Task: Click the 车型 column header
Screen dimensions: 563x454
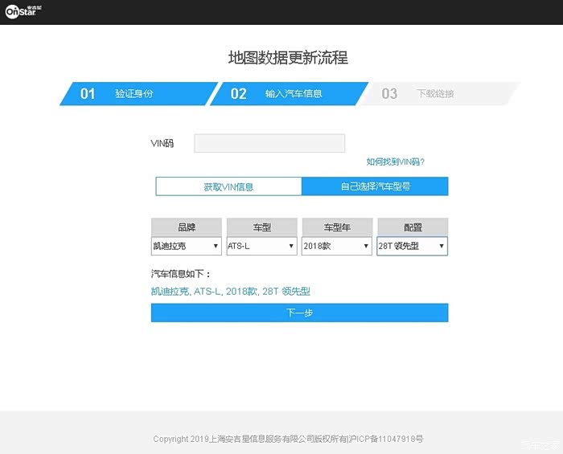Action: click(261, 227)
